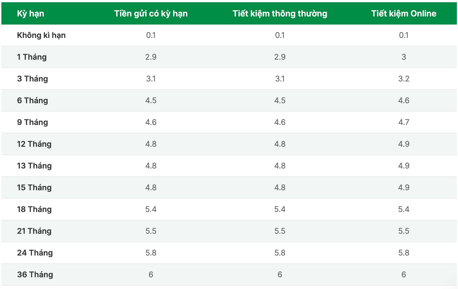
Task: Click the 3 Tháng row label
Action: [33, 79]
